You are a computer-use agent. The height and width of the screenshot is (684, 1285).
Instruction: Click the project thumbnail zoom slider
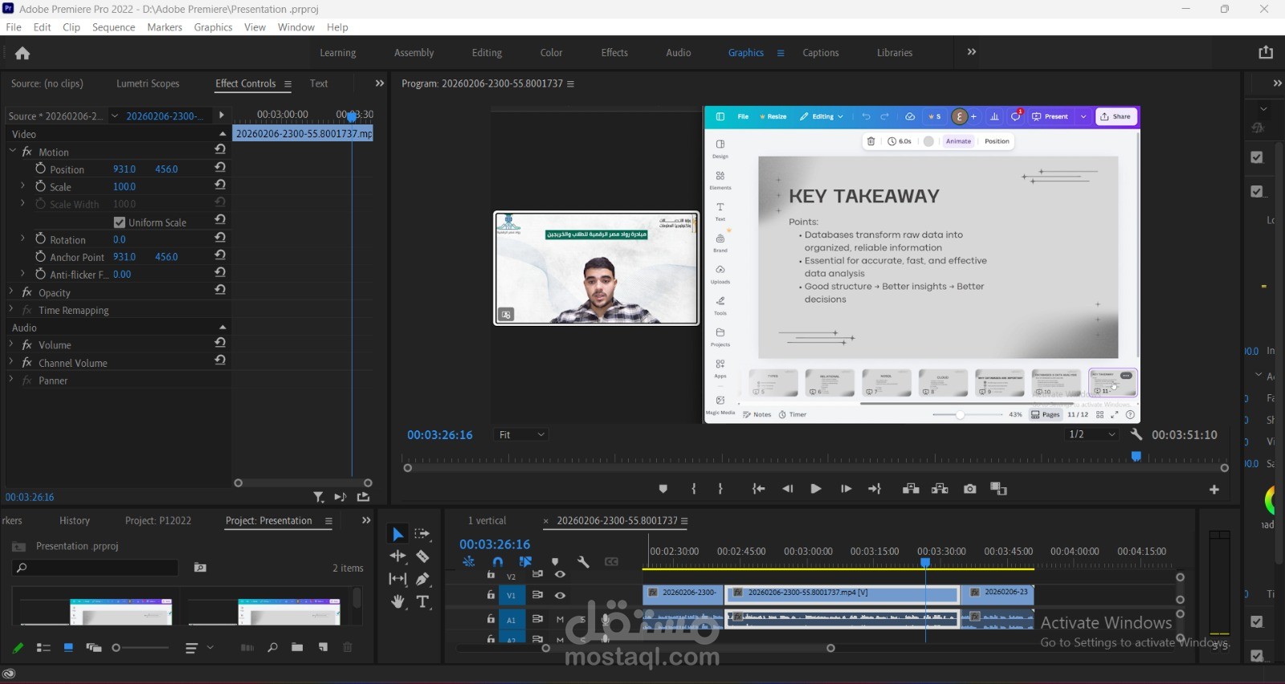click(x=116, y=648)
